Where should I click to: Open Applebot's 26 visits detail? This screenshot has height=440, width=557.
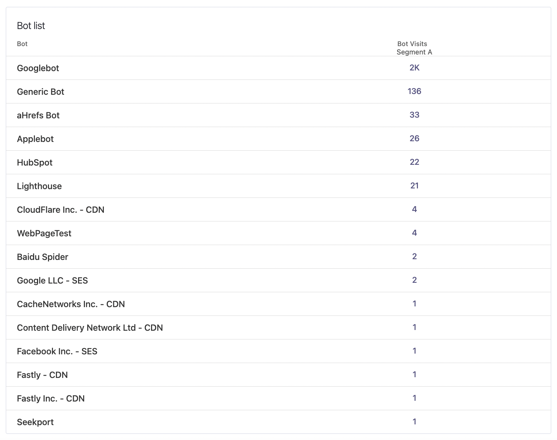click(414, 139)
